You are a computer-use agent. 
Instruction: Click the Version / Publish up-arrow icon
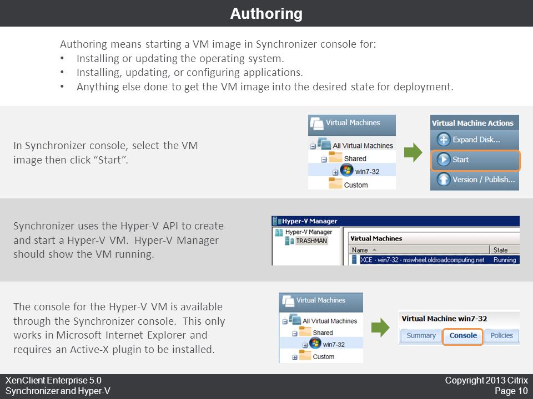pyautogui.click(x=443, y=179)
